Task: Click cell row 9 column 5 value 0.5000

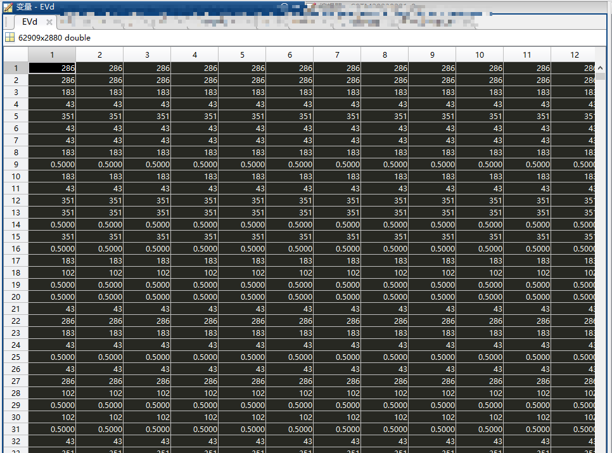Action: tap(242, 164)
